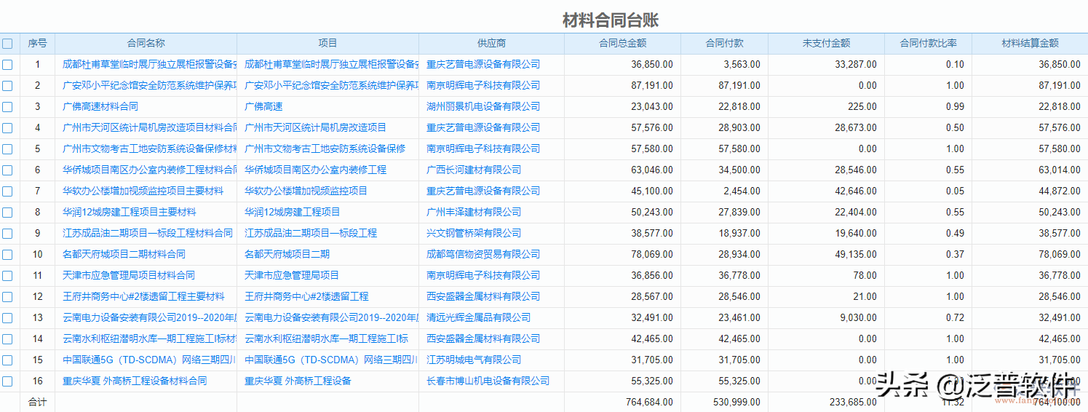Check the checkbox for row 12
The image size is (1088, 412).
(7, 297)
